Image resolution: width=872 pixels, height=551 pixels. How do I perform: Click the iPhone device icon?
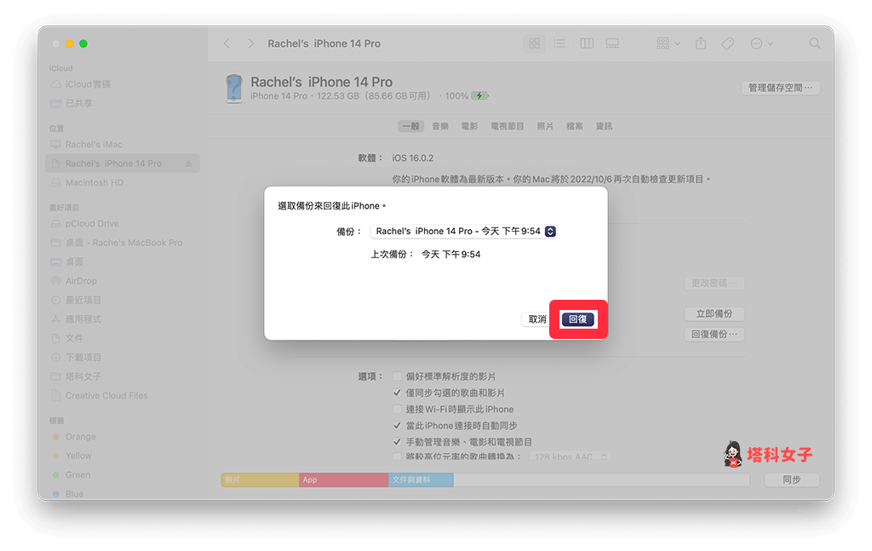pos(234,89)
